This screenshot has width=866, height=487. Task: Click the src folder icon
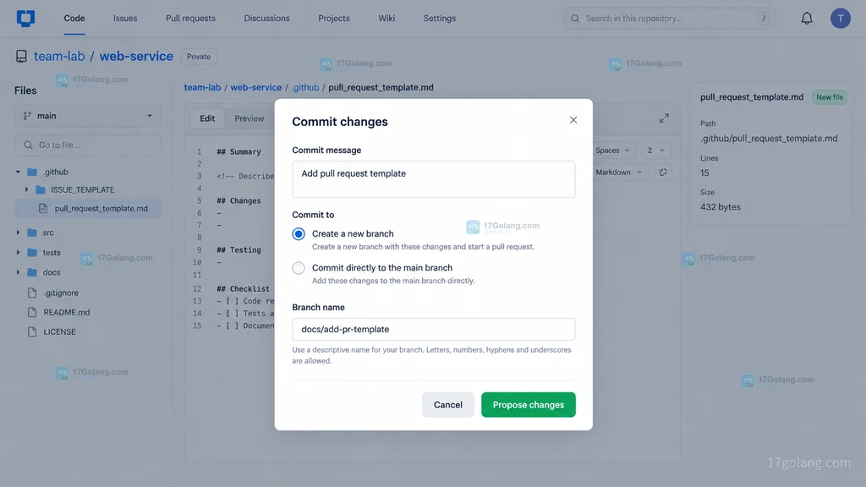pos(32,233)
